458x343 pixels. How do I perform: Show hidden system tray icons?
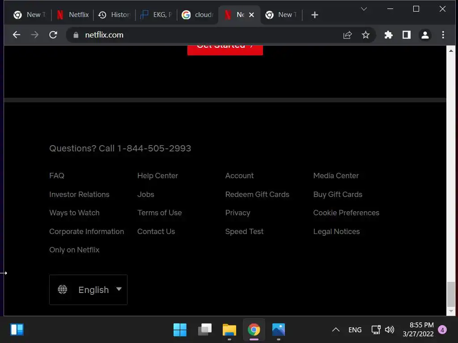(x=336, y=330)
